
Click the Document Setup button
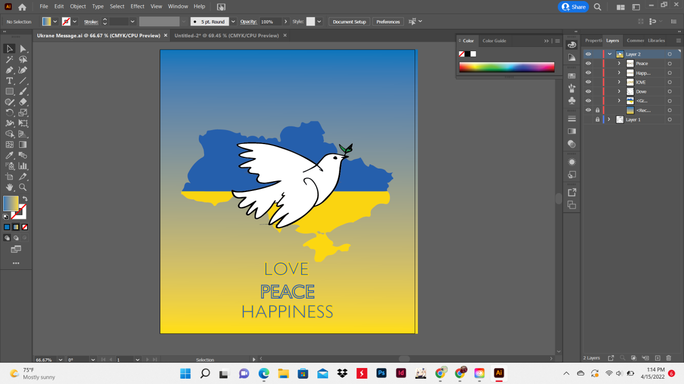click(x=349, y=22)
